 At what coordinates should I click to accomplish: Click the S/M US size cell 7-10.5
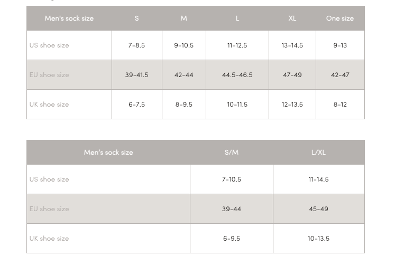232,179
